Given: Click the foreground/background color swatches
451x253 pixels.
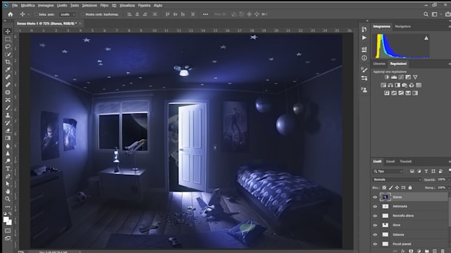Looking at the screenshot, I should [7, 221].
